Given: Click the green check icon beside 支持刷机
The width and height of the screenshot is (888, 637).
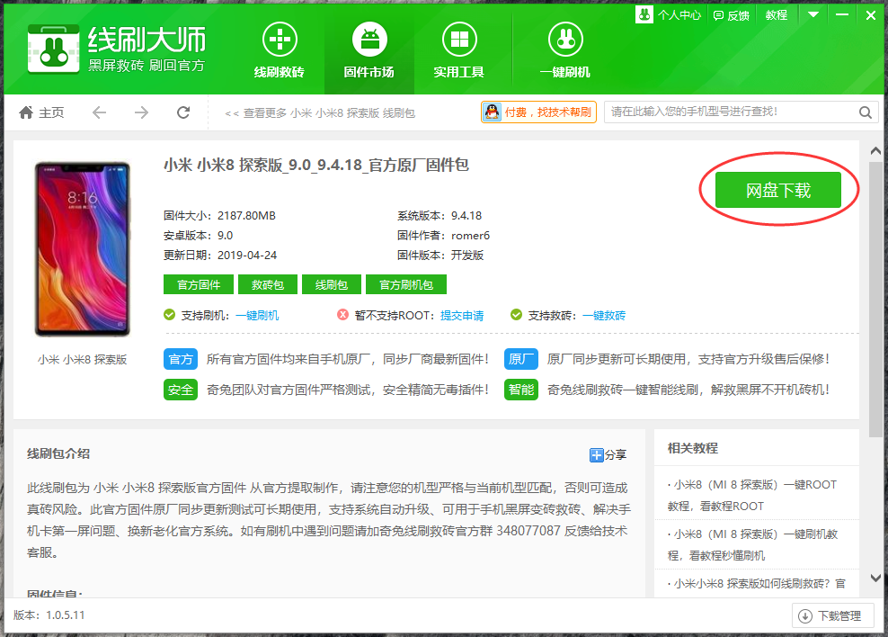Looking at the screenshot, I should pyautogui.click(x=169, y=315).
